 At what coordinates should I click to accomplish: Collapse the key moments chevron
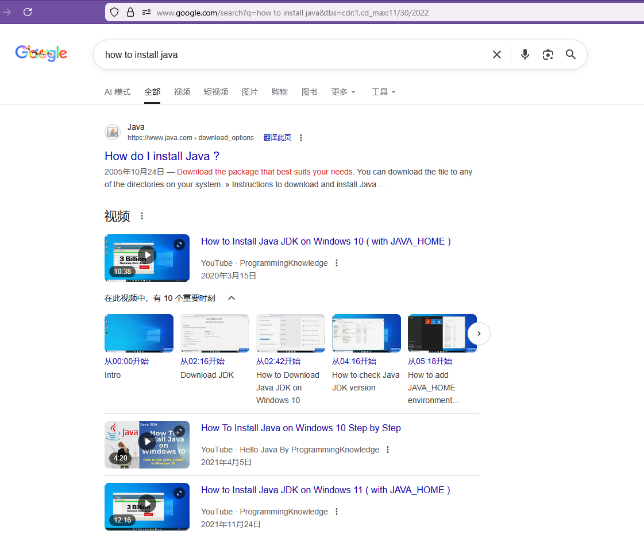(232, 298)
